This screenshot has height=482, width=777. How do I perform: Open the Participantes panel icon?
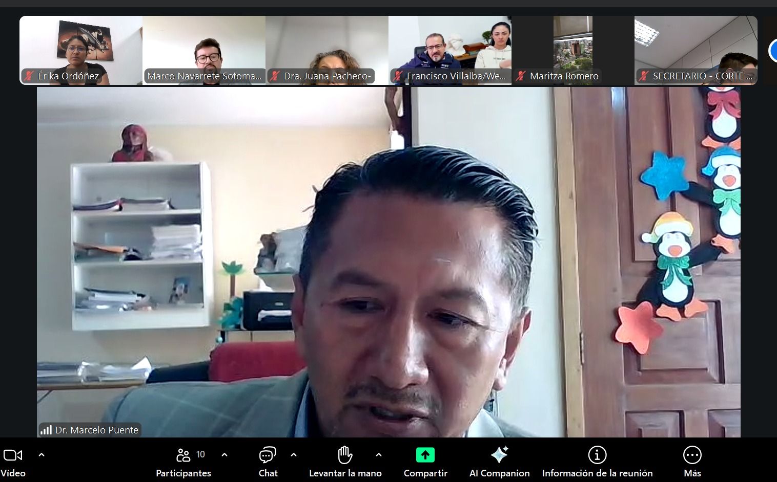pos(183,455)
